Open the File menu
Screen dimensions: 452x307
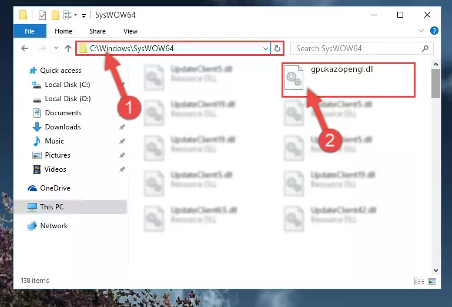(x=30, y=31)
